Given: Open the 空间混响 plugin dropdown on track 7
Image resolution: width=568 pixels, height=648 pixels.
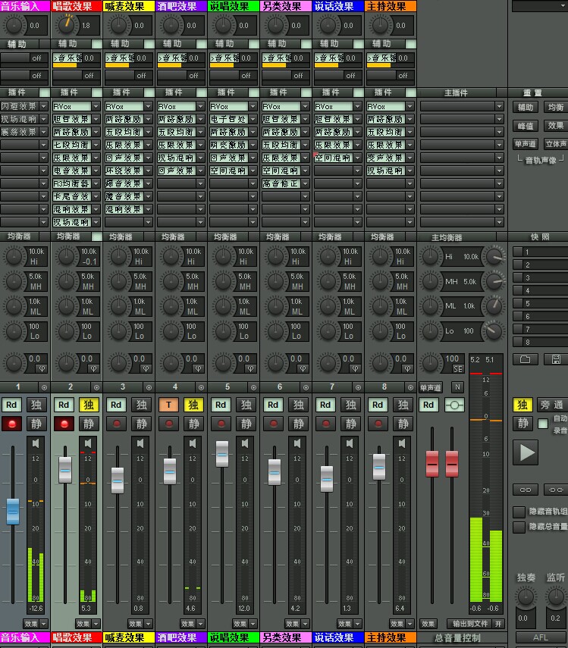Looking at the screenshot, I should 358,158.
